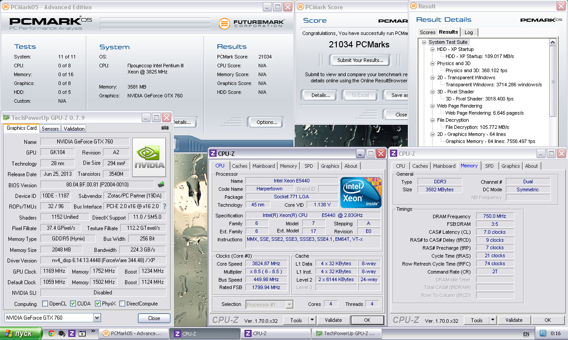Click Details in the PCMark Score window
The image size is (568, 340).
pos(320,95)
